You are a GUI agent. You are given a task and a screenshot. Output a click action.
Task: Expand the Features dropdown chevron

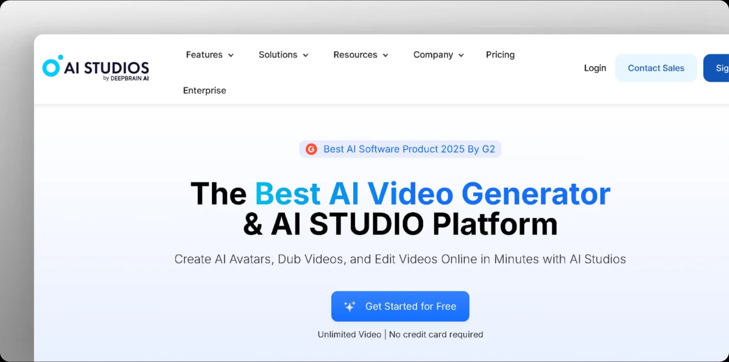coord(231,55)
